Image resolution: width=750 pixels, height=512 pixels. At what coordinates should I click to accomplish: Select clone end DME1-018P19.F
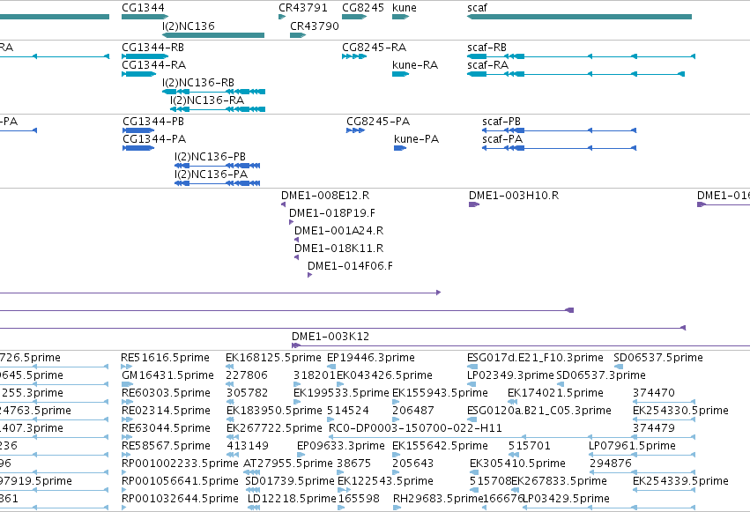coord(332,213)
